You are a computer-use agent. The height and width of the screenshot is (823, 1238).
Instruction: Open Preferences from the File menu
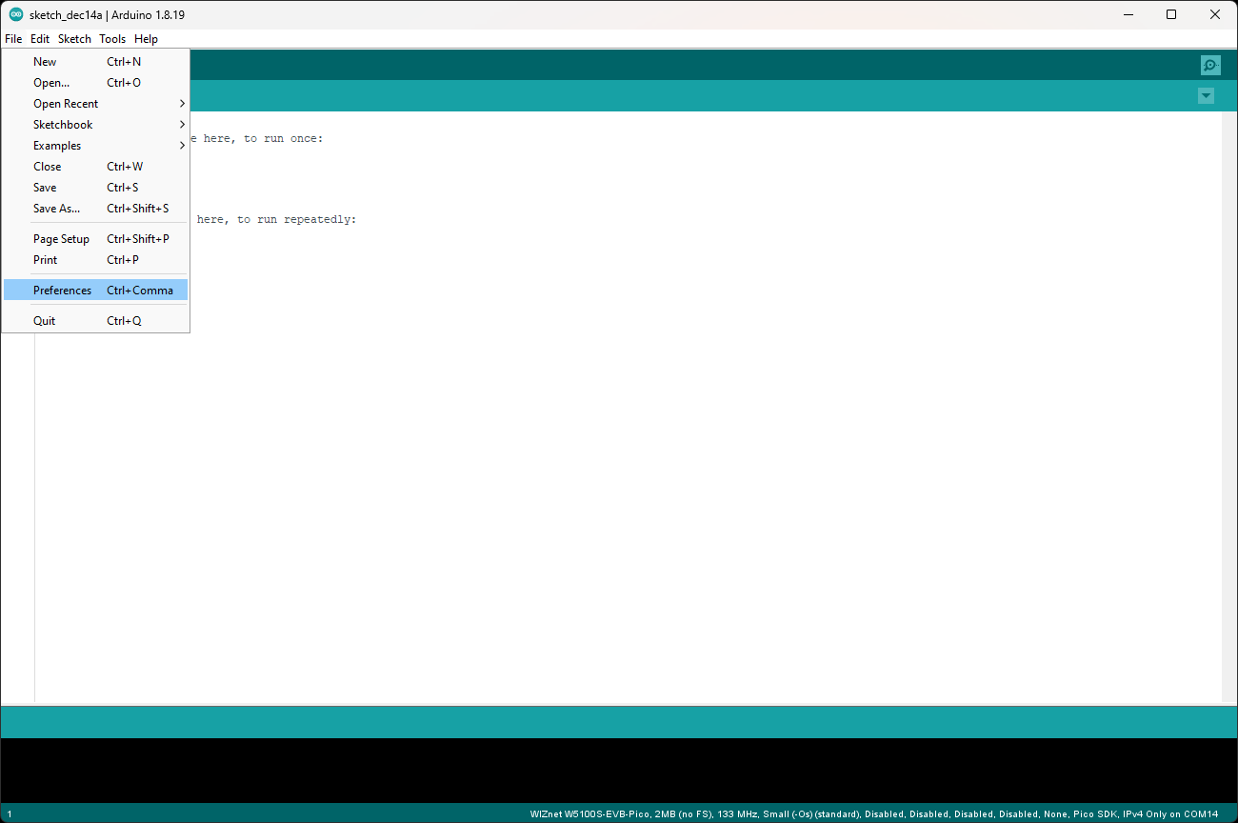point(95,291)
